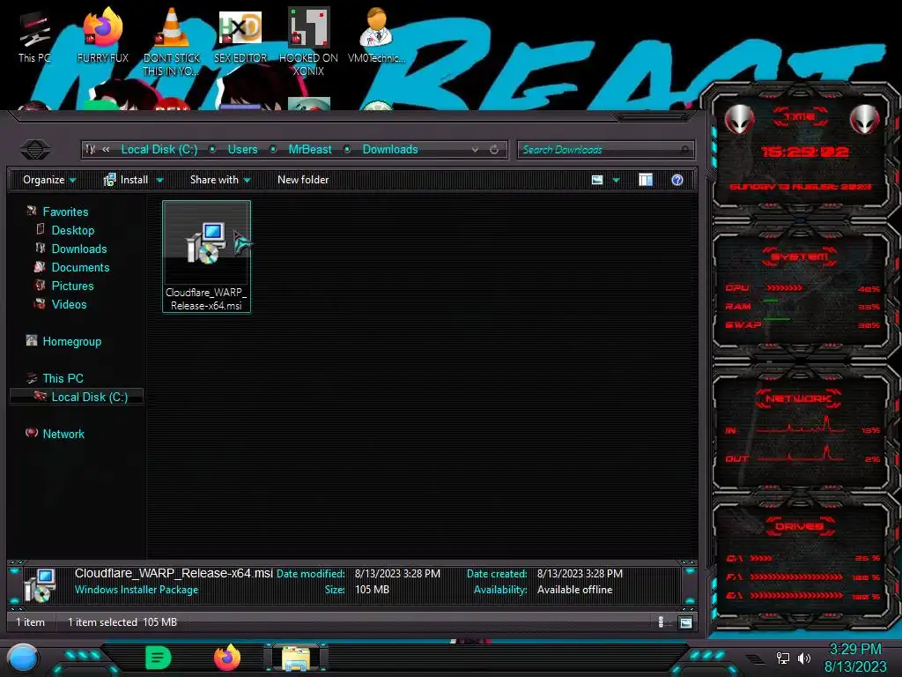Navigate to MrBeast breadcrumb
The height and width of the screenshot is (677, 902).
pyautogui.click(x=310, y=150)
